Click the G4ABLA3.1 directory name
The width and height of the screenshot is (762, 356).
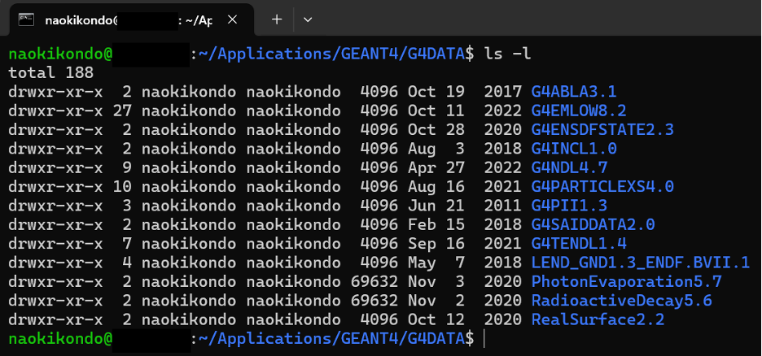pos(574,91)
